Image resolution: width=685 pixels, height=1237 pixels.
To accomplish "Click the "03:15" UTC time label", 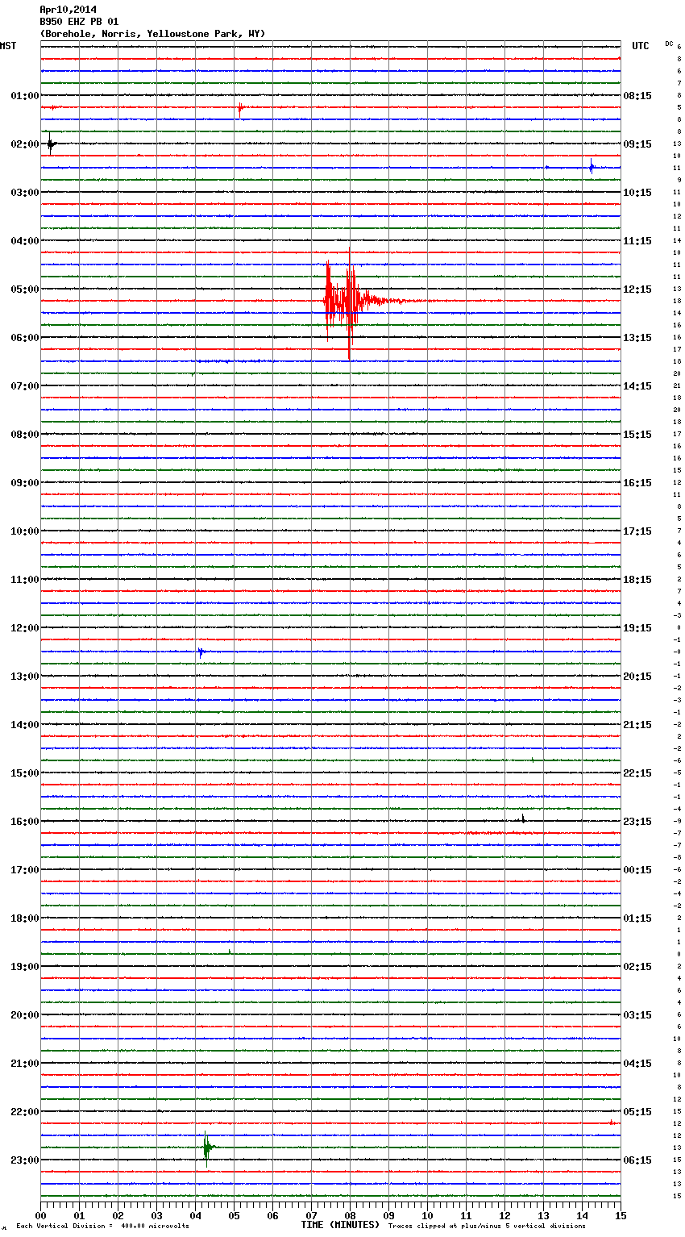I will click(x=637, y=1015).
